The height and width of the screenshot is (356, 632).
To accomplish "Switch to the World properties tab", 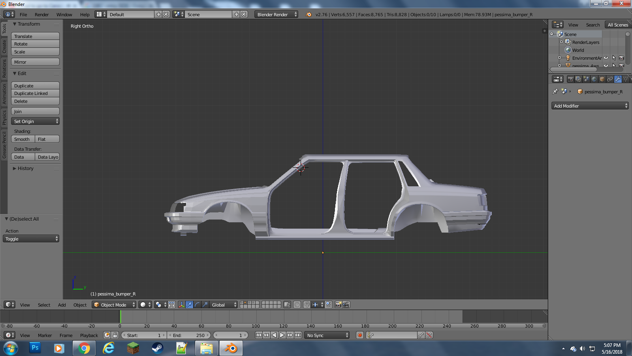I will coord(594,79).
